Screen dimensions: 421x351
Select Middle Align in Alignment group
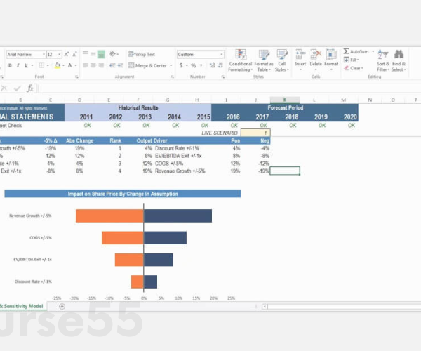[x=93, y=54]
